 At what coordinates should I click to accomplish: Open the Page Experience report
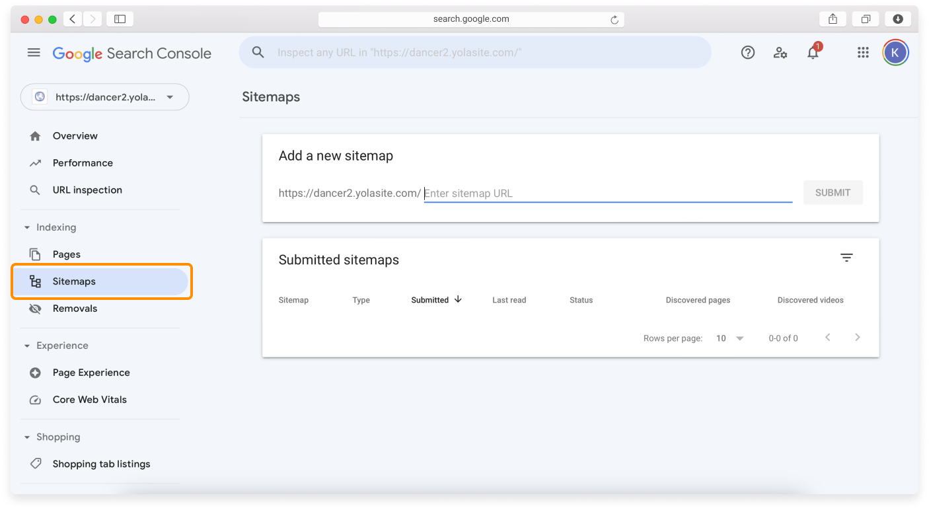tap(91, 372)
